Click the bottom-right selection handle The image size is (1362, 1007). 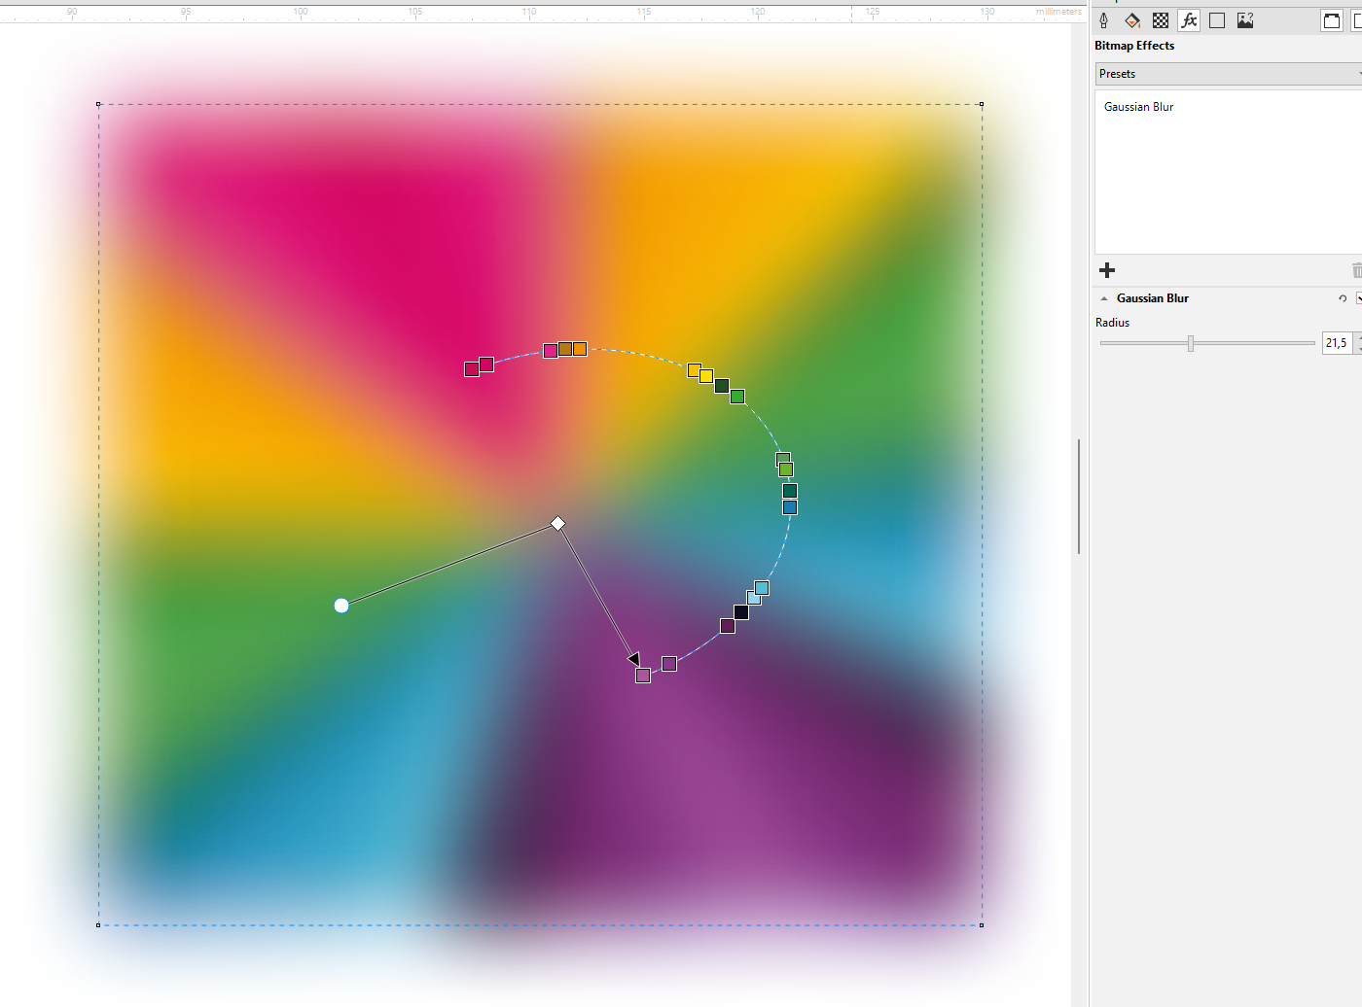(x=982, y=925)
